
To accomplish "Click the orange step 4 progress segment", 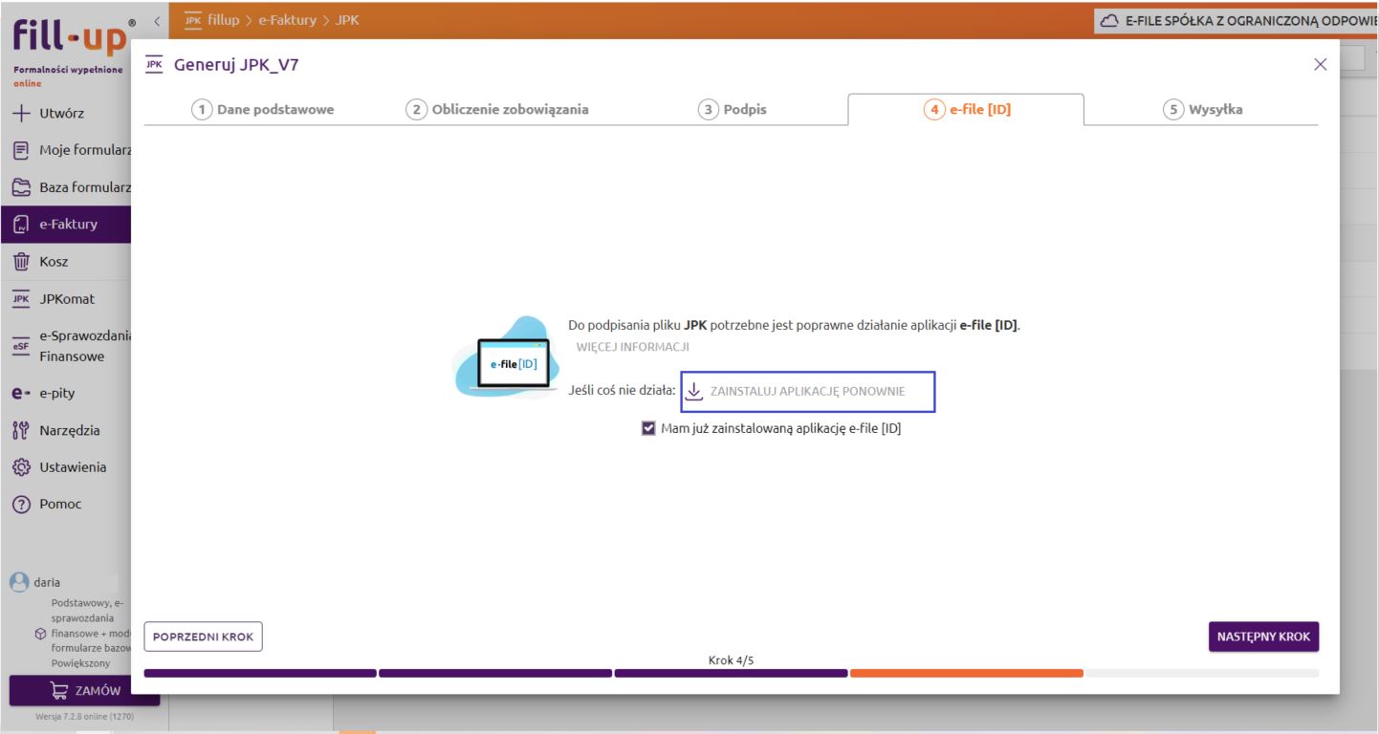I will [967, 673].
